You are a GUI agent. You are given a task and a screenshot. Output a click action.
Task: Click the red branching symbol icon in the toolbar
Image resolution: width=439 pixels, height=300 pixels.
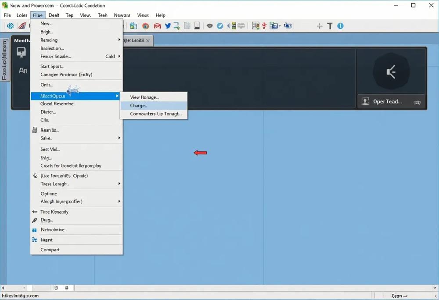click(x=264, y=26)
